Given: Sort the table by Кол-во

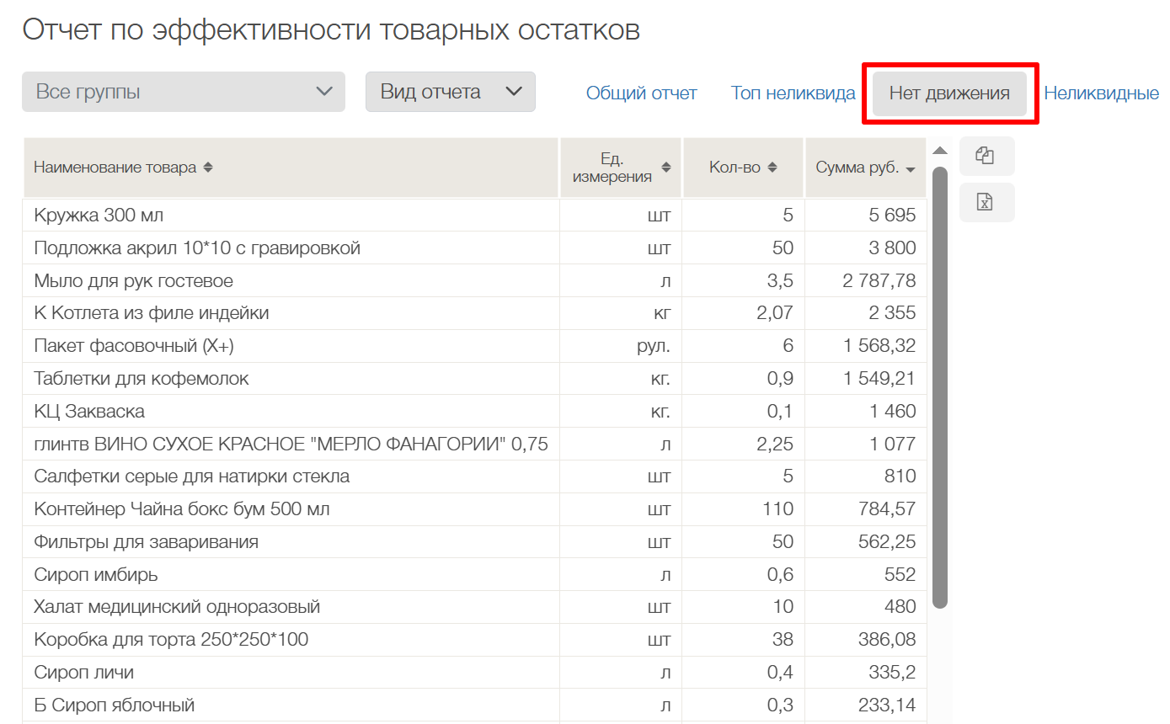Looking at the screenshot, I should (772, 168).
